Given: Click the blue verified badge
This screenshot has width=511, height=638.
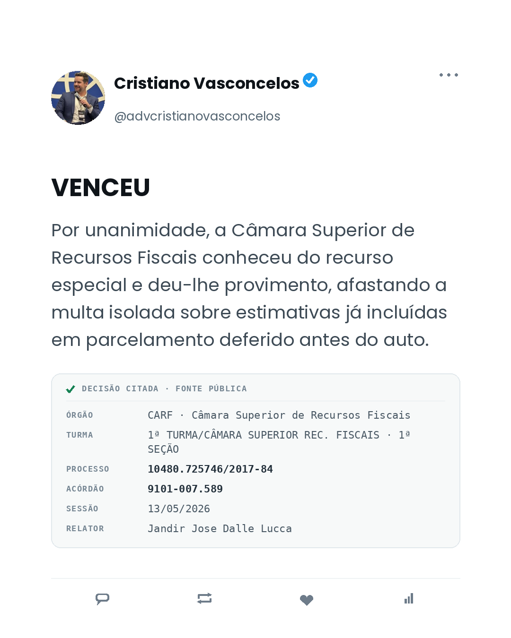Looking at the screenshot, I should [310, 80].
